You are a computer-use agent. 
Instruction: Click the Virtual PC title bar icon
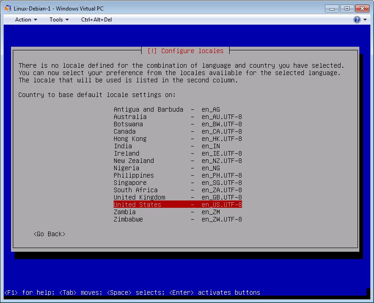8,8
